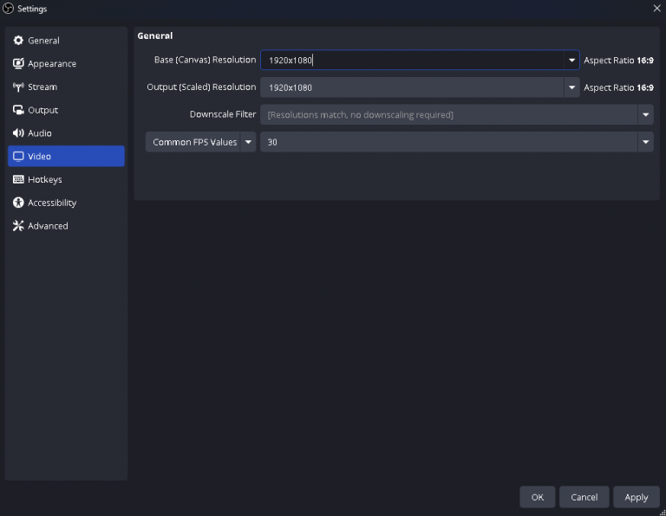
Task: Expand the FPS value dropdown showing 30
Action: tap(457, 142)
